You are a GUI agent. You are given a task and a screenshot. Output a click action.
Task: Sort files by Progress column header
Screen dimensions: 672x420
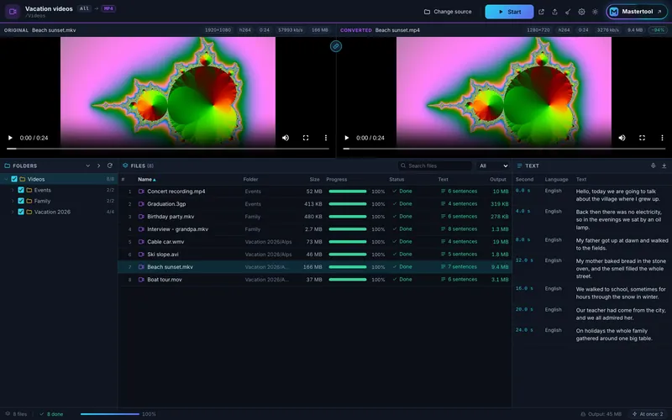click(x=337, y=180)
